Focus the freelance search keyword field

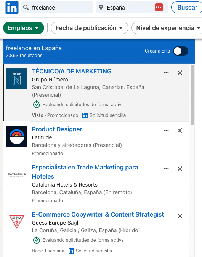click(57, 7)
